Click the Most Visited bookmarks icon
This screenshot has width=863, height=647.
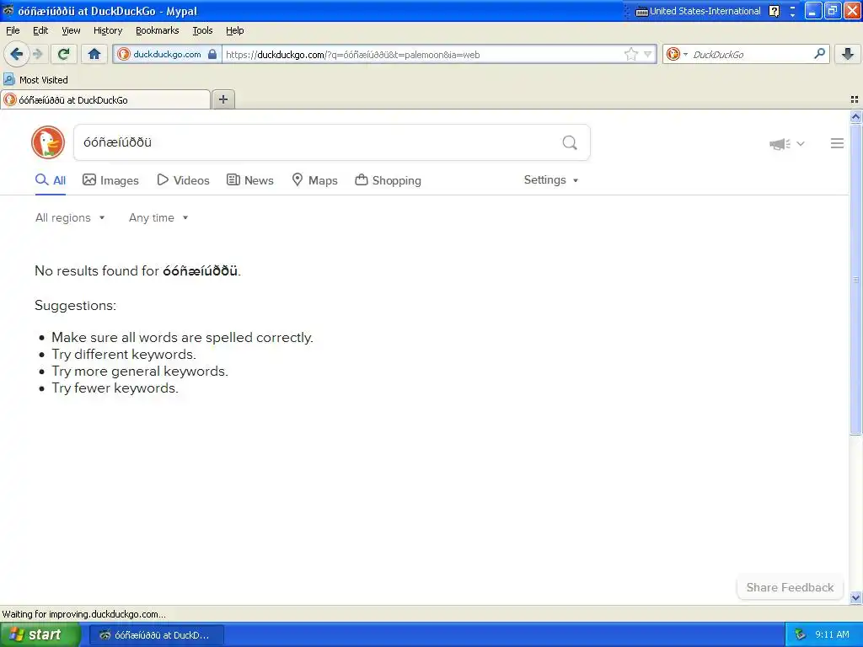coord(8,79)
